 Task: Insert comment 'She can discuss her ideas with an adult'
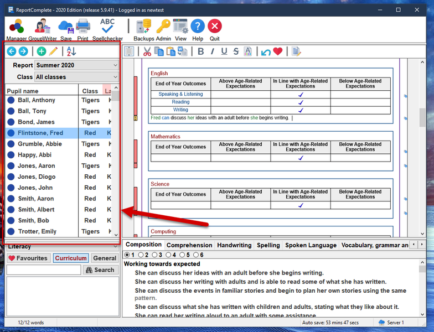pos(229,273)
